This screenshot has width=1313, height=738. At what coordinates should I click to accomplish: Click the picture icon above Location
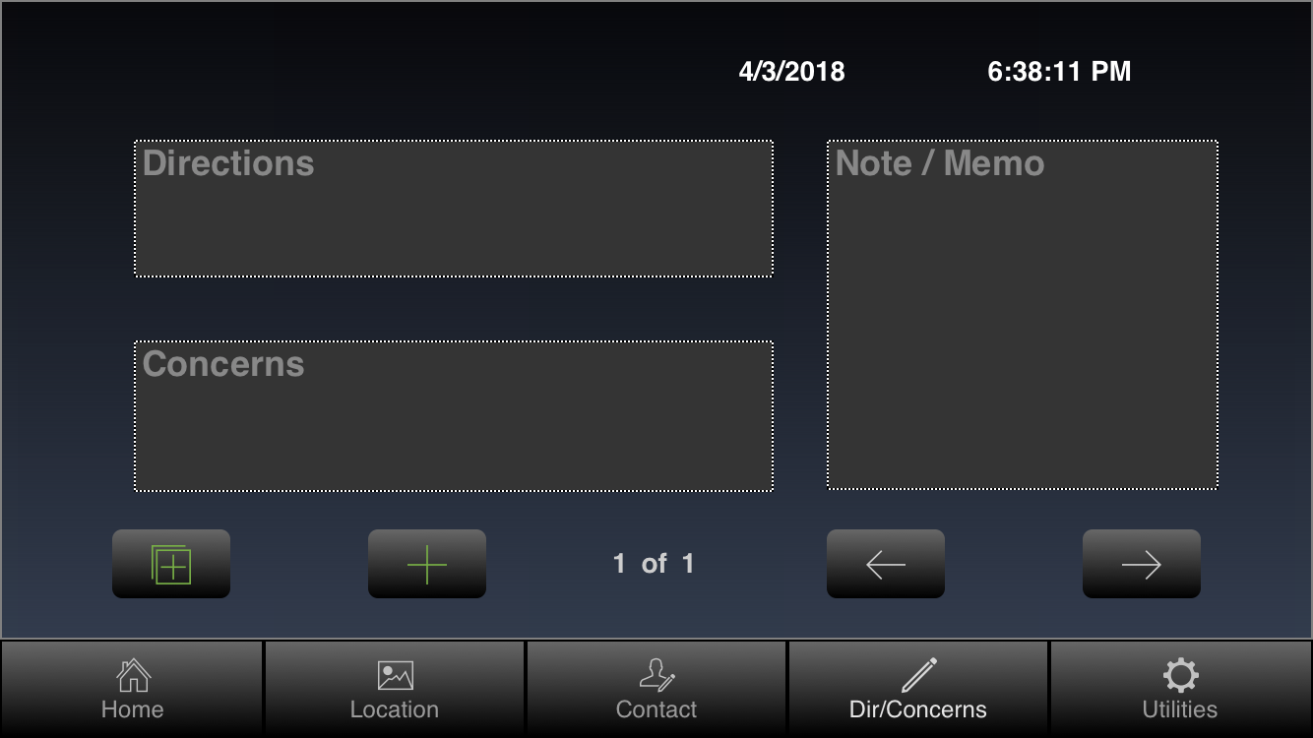(x=395, y=676)
